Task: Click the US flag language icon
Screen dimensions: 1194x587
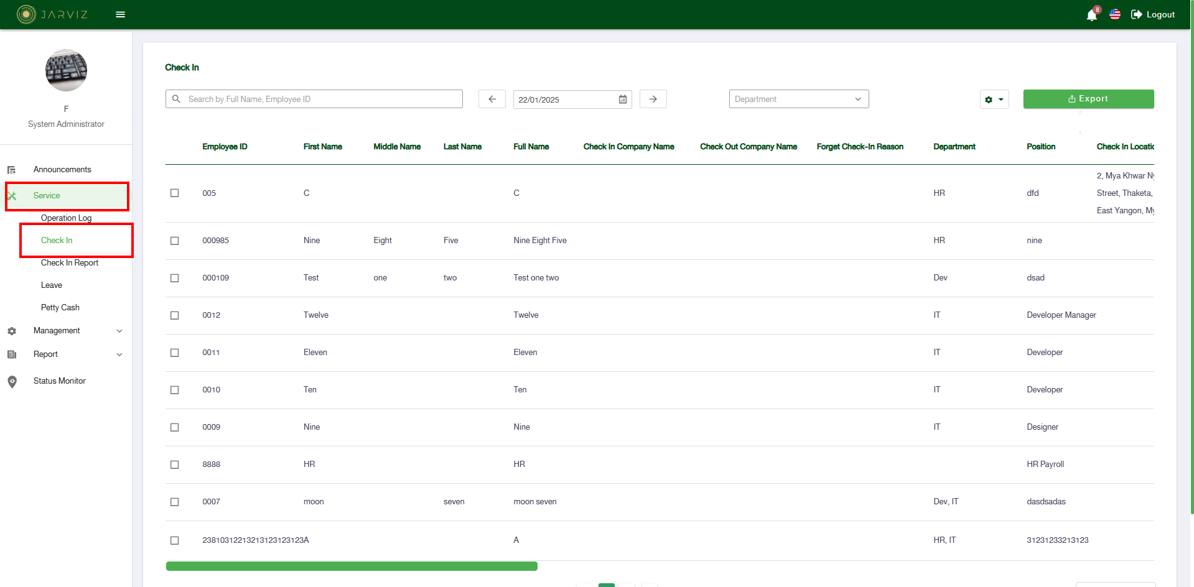Action: coord(1114,14)
